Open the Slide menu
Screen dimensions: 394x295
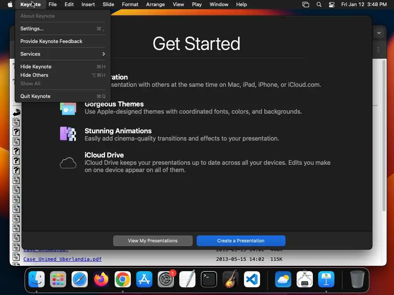(x=108, y=5)
